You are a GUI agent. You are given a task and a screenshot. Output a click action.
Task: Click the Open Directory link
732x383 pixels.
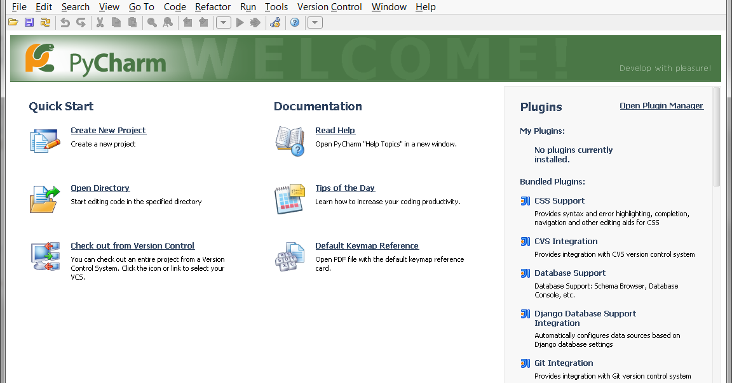tap(100, 188)
